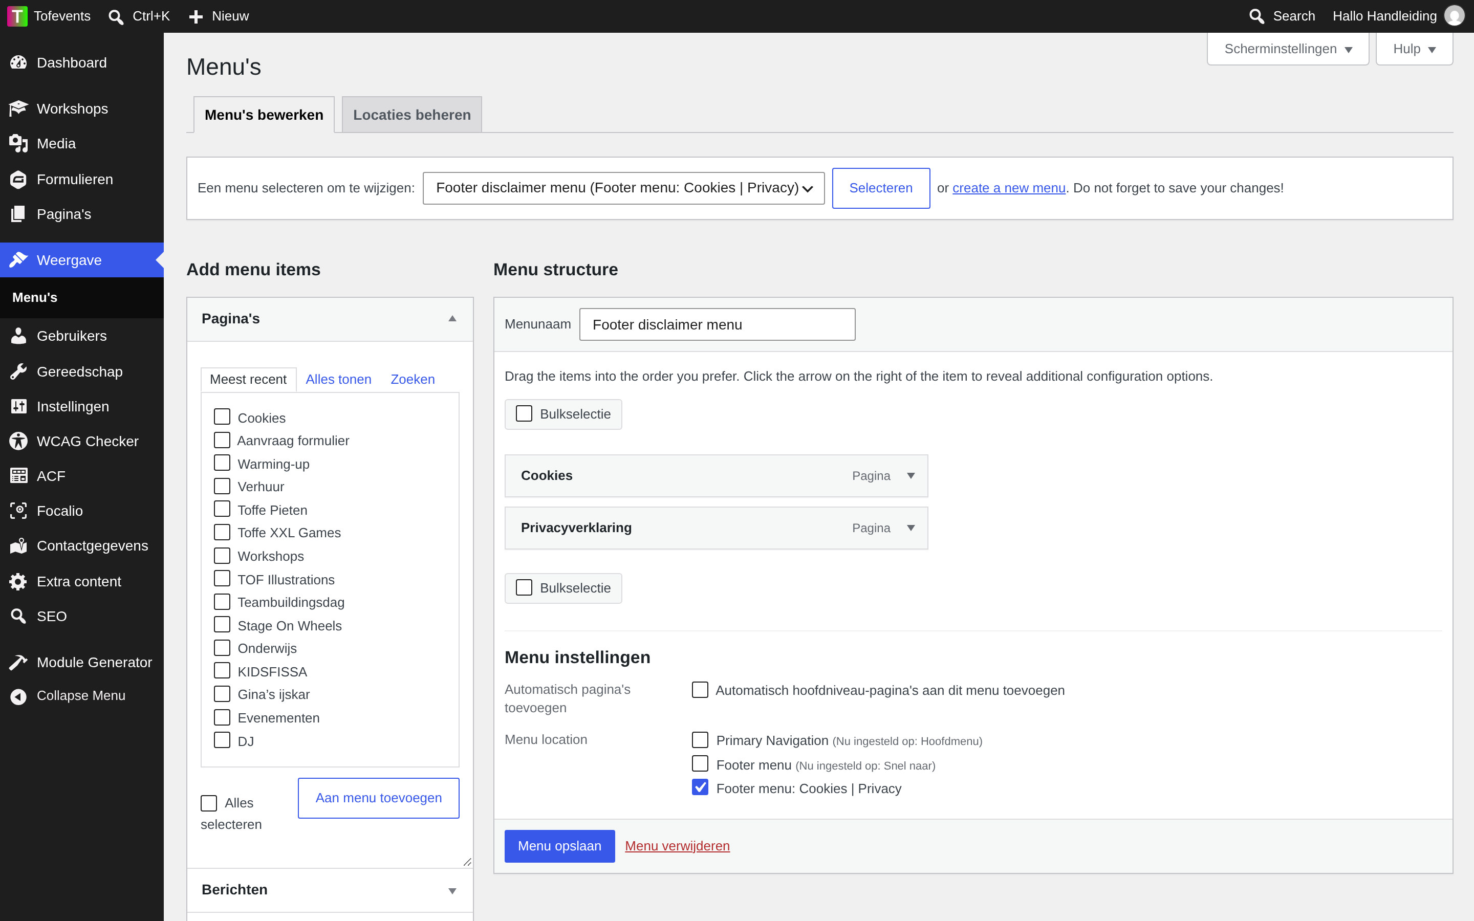Open the Scherminstellingen dropdown
Viewport: 1474px width, 921px height.
click(x=1288, y=49)
